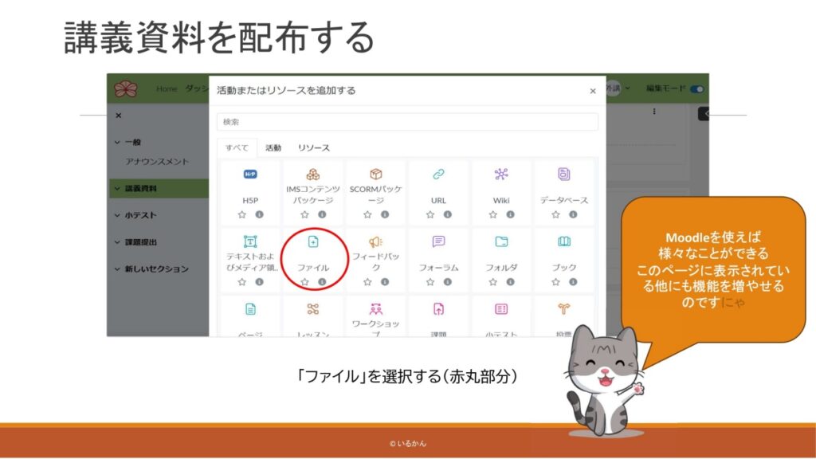Select the SCORMパッケージ icon
The height and width of the screenshot is (459, 816).
click(376, 175)
